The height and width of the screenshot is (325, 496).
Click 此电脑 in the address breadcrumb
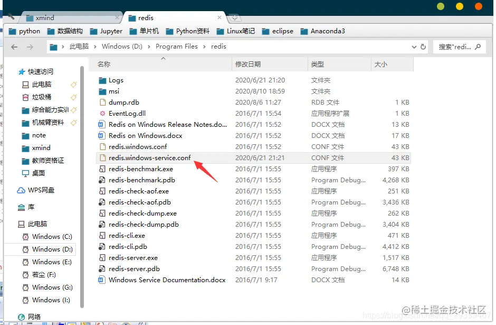point(79,47)
